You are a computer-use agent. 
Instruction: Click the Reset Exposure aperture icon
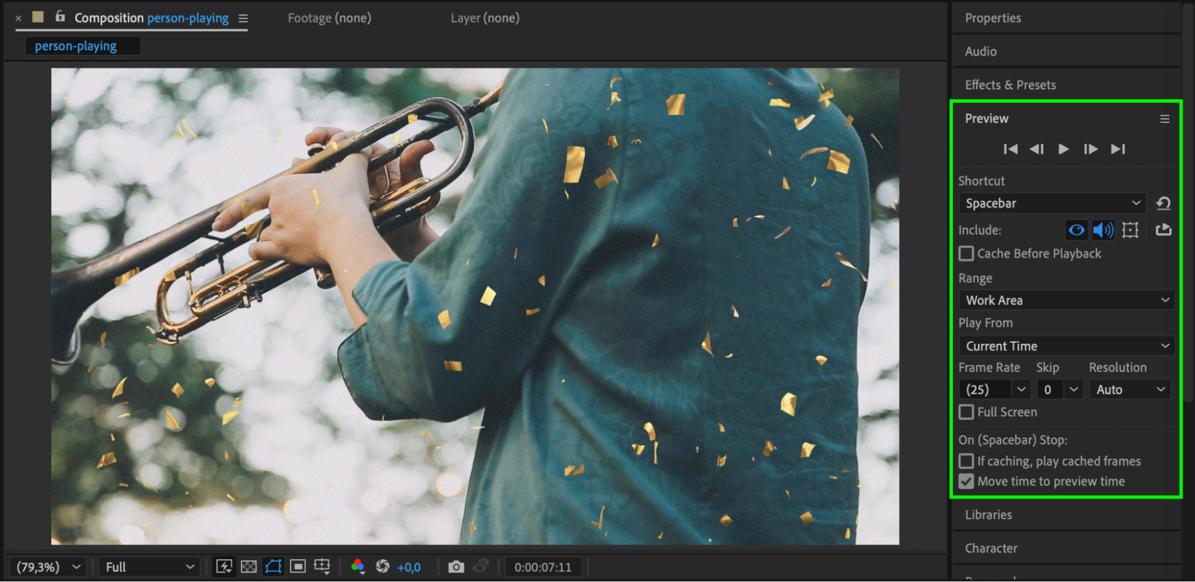tap(383, 566)
